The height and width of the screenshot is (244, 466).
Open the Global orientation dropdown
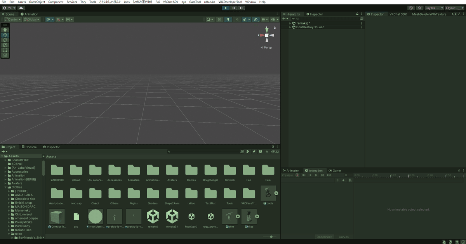[31, 19]
